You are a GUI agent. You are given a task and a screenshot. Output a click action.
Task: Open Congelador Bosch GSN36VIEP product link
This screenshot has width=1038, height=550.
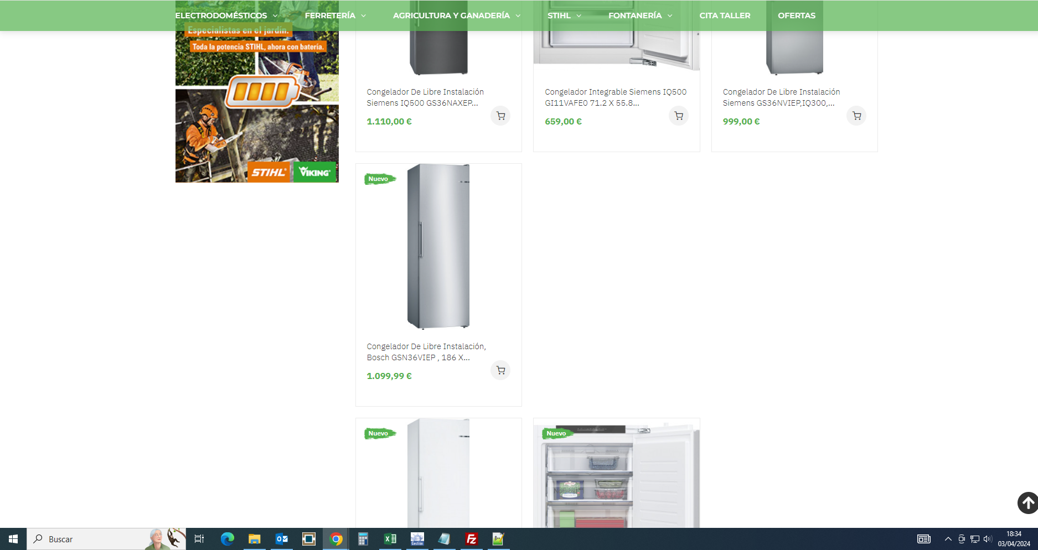tap(426, 352)
